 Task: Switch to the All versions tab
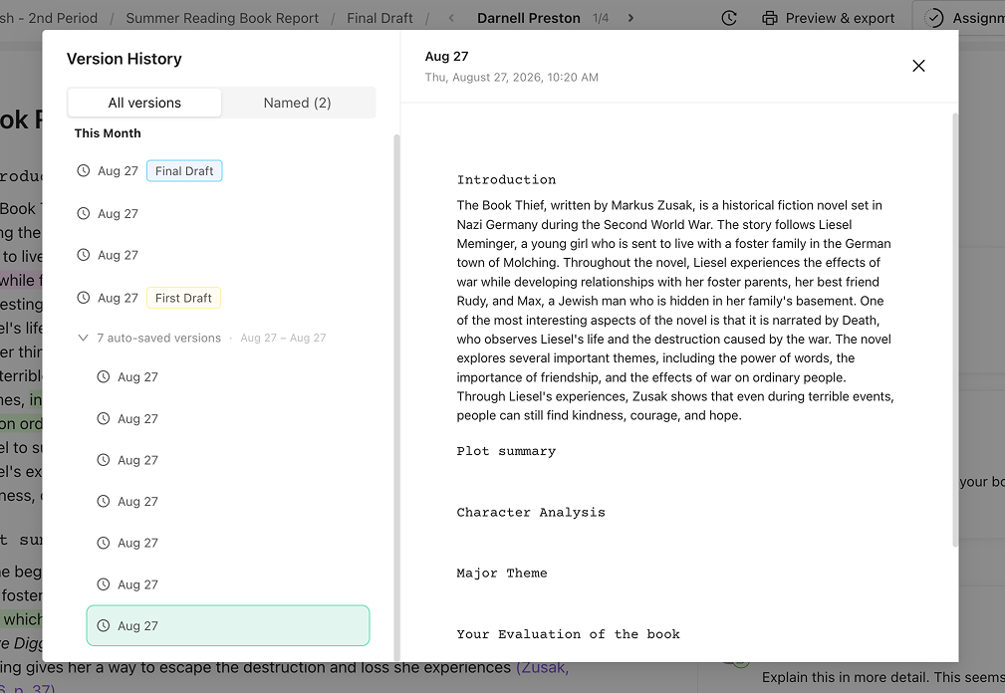tap(144, 103)
